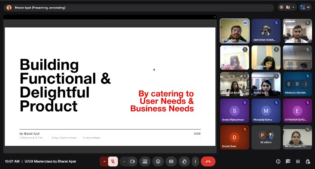
Task: Click muted mic icon on Ma Sri Gayathri tile
Action: click(x=308, y=130)
